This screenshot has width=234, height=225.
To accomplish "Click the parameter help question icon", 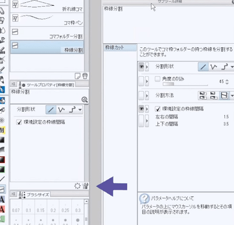I will (144, 199).
